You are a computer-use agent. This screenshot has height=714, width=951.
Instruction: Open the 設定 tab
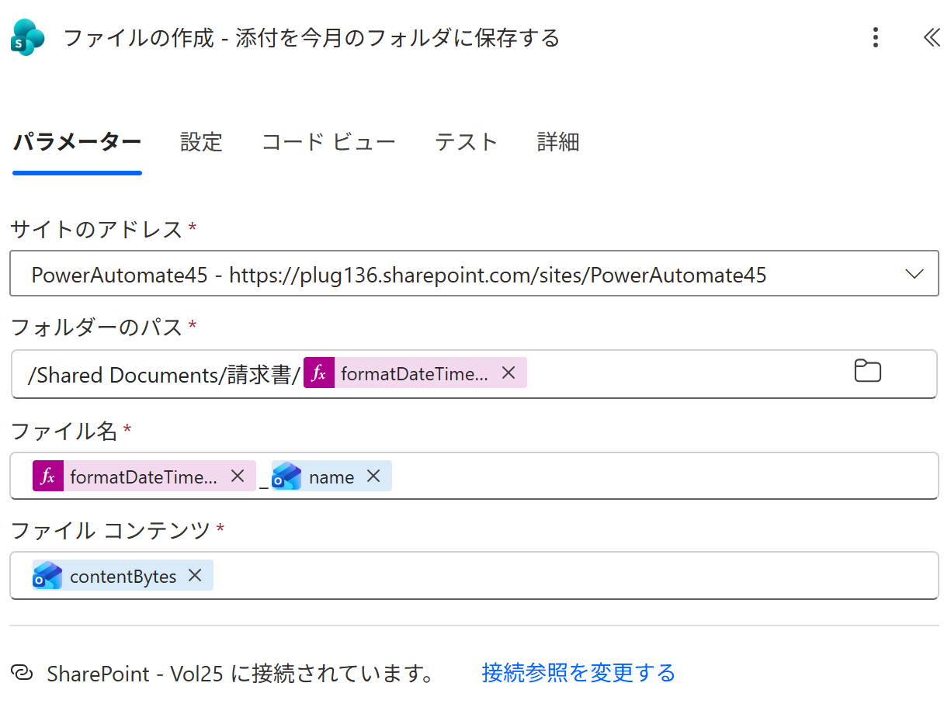coord(201,142)
